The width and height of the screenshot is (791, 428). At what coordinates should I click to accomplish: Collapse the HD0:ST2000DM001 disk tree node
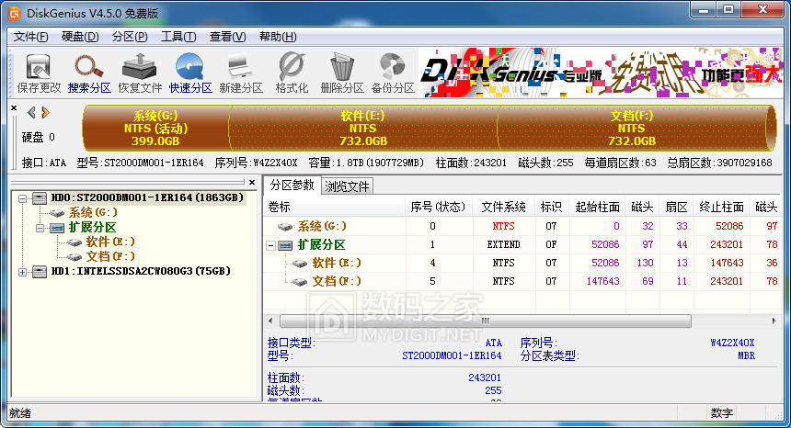[23, 197]
